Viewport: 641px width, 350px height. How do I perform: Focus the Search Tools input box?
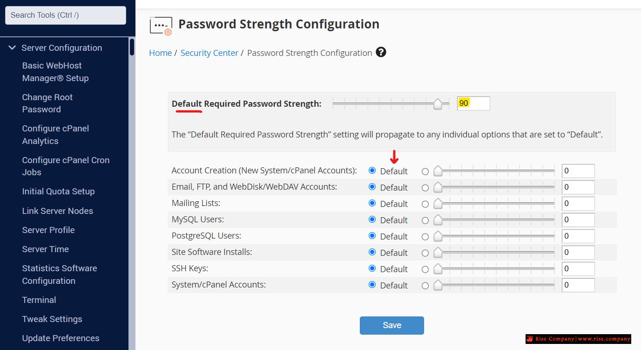(x=66, y=15)
